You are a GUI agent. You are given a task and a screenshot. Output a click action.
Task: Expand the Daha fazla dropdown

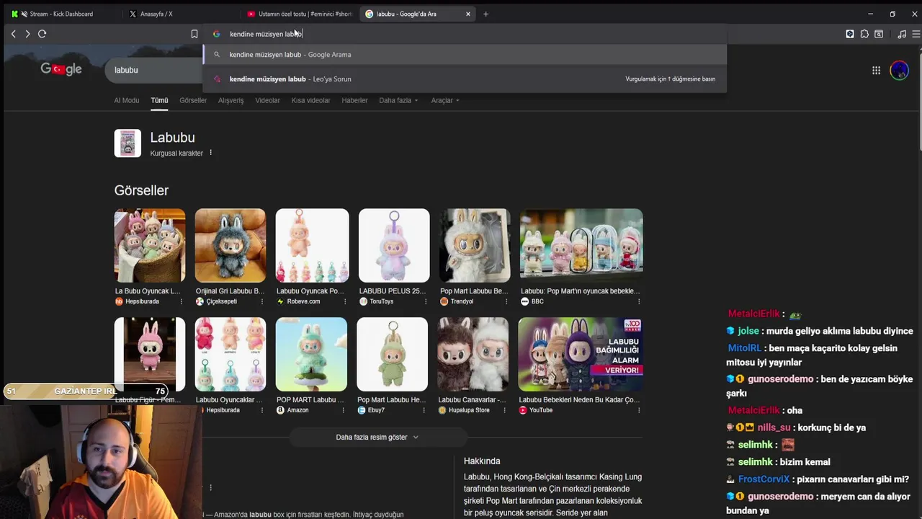click(398, 100)
